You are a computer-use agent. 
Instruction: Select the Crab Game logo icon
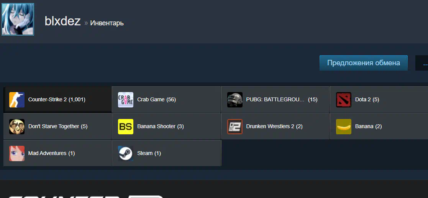coord(126,99)
